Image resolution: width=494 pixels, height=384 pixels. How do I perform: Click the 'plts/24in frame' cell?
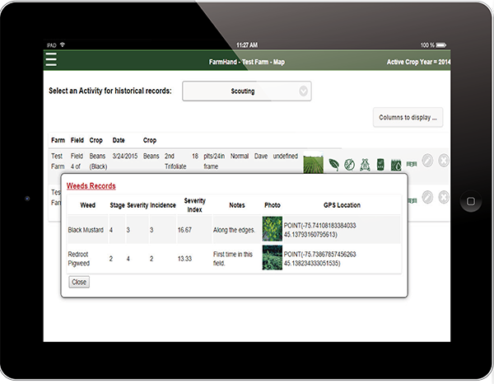[214, 162]
